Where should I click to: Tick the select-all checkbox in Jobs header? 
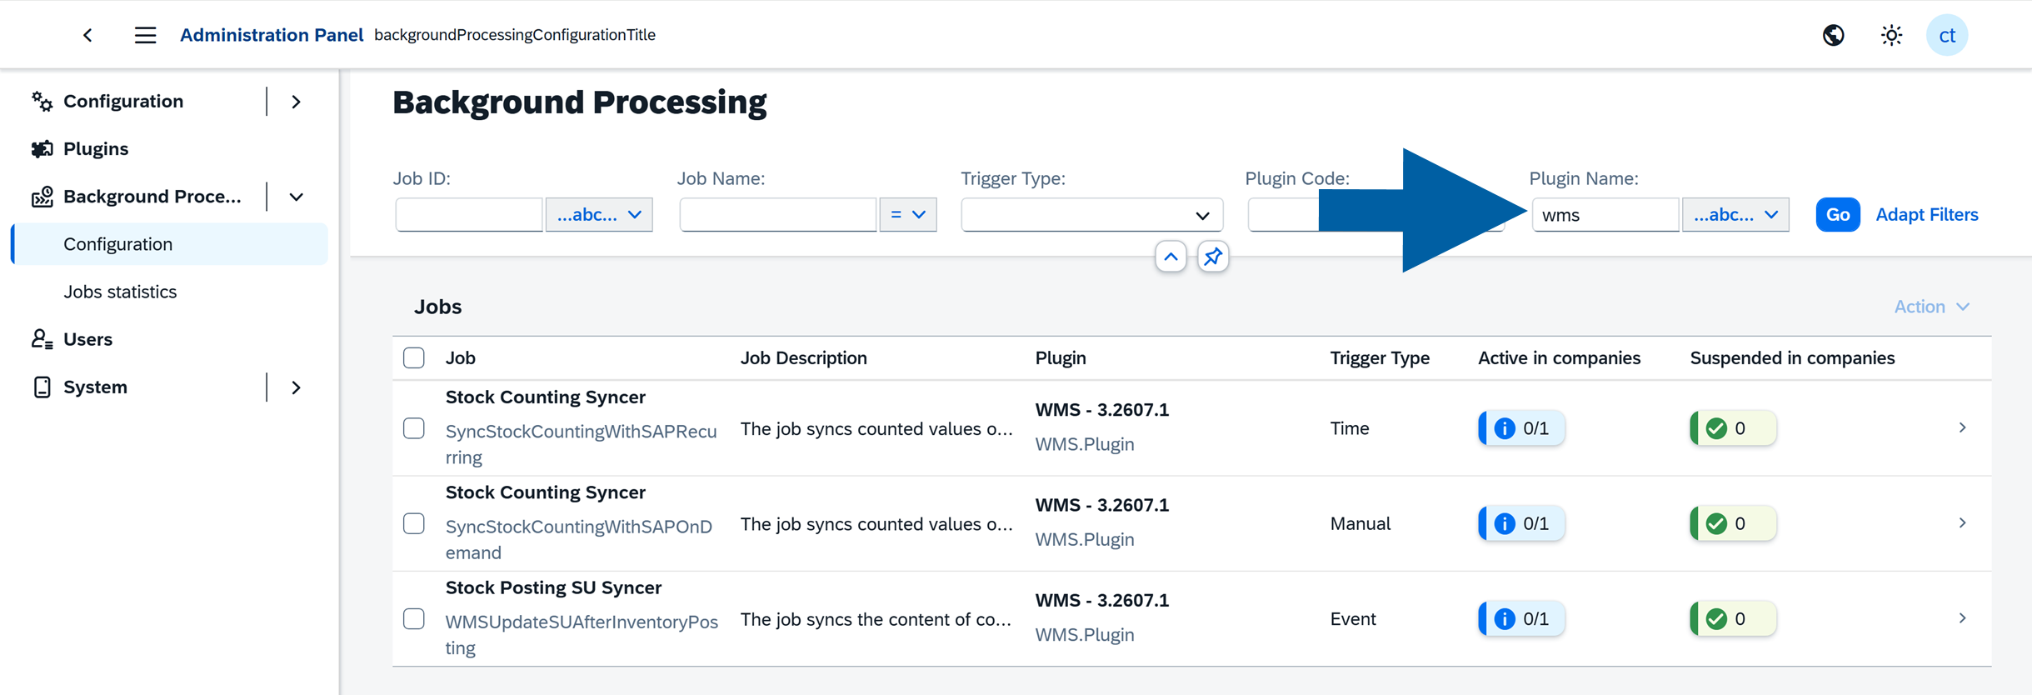click(414, 358)
